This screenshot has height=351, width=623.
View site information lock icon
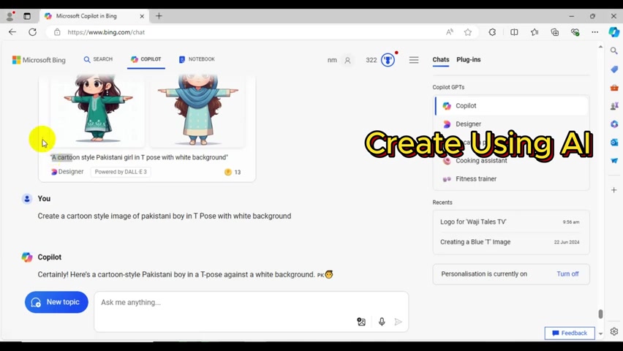[57, 32]
